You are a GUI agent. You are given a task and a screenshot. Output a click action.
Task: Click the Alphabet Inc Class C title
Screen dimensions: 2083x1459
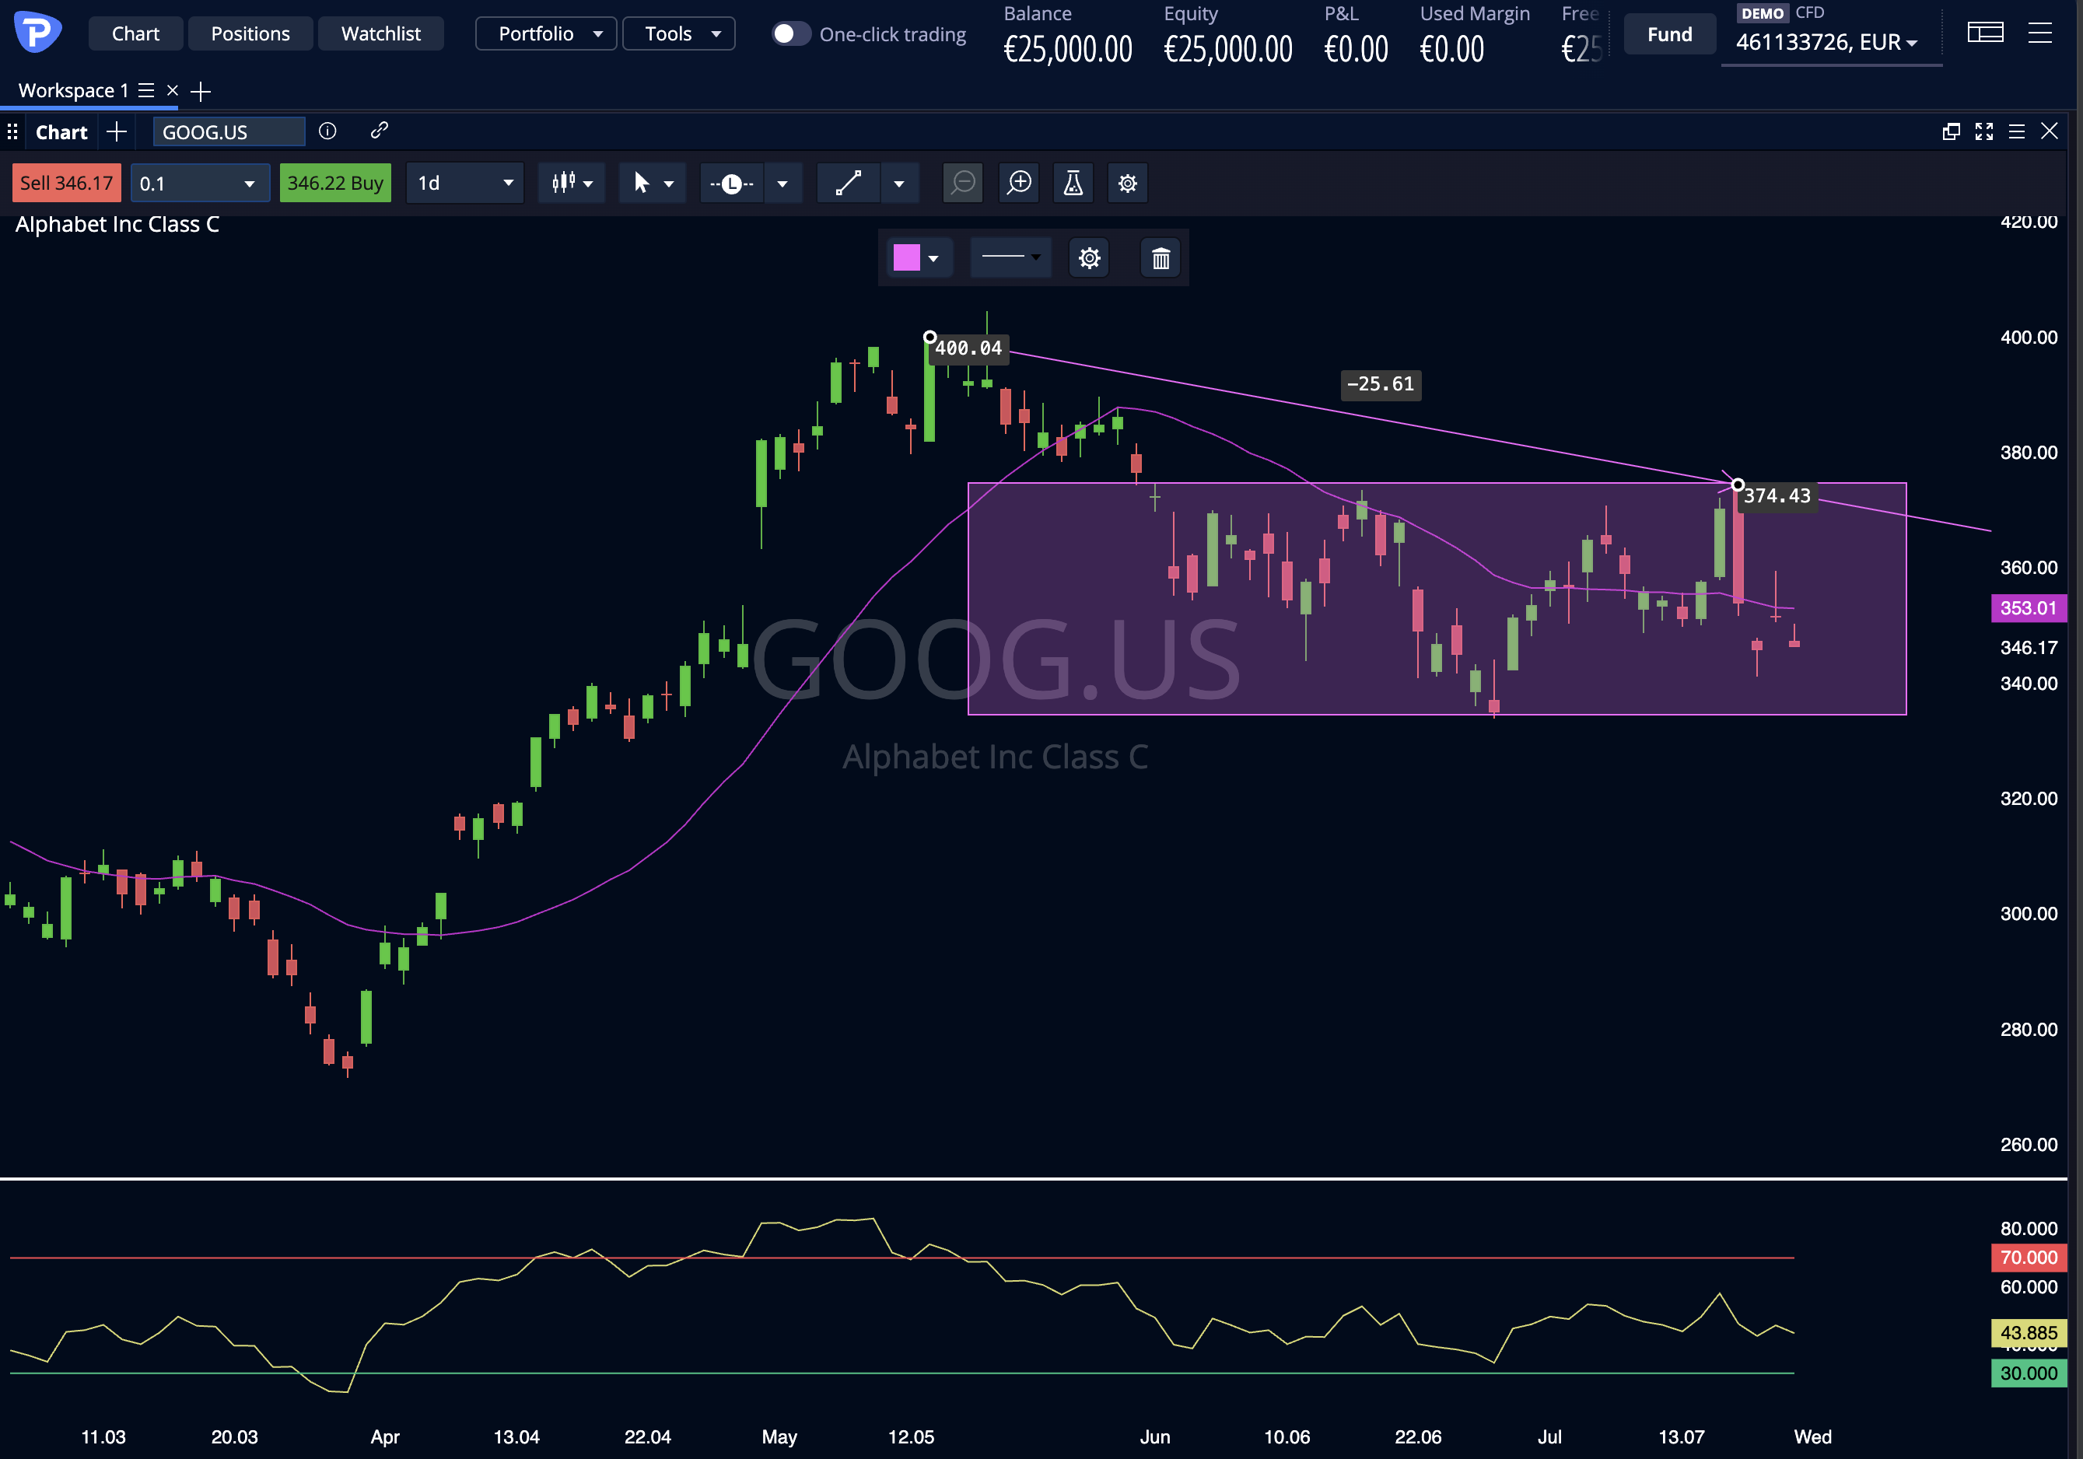tap(117, 224)
